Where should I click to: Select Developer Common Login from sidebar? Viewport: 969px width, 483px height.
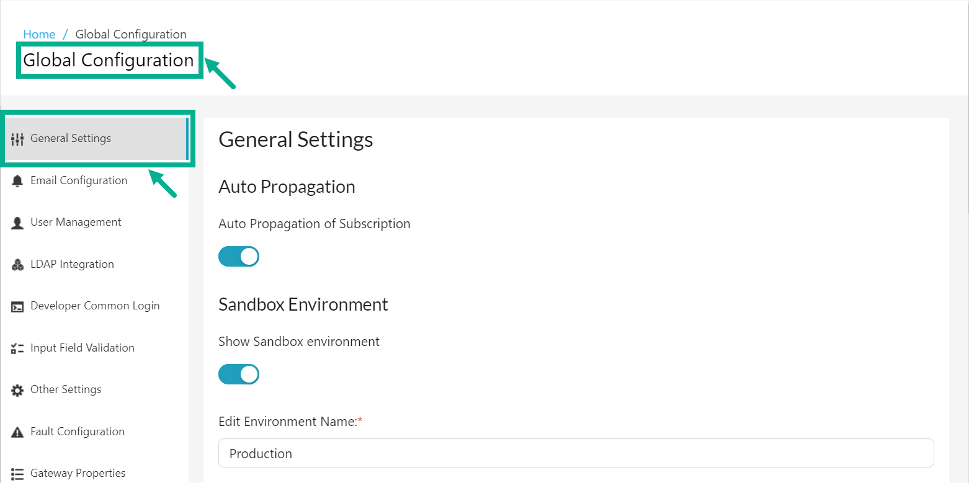coord(94,305)
